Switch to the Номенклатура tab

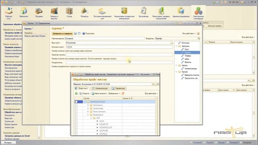click(x=100, y=88)
